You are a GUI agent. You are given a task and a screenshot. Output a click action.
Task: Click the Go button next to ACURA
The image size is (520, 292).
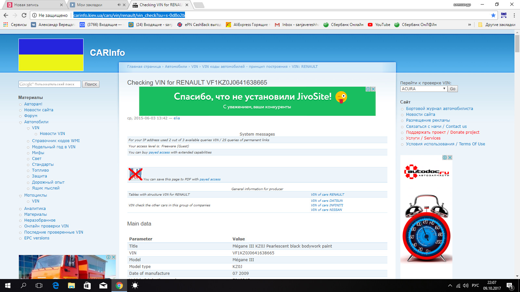coord(453,89)
